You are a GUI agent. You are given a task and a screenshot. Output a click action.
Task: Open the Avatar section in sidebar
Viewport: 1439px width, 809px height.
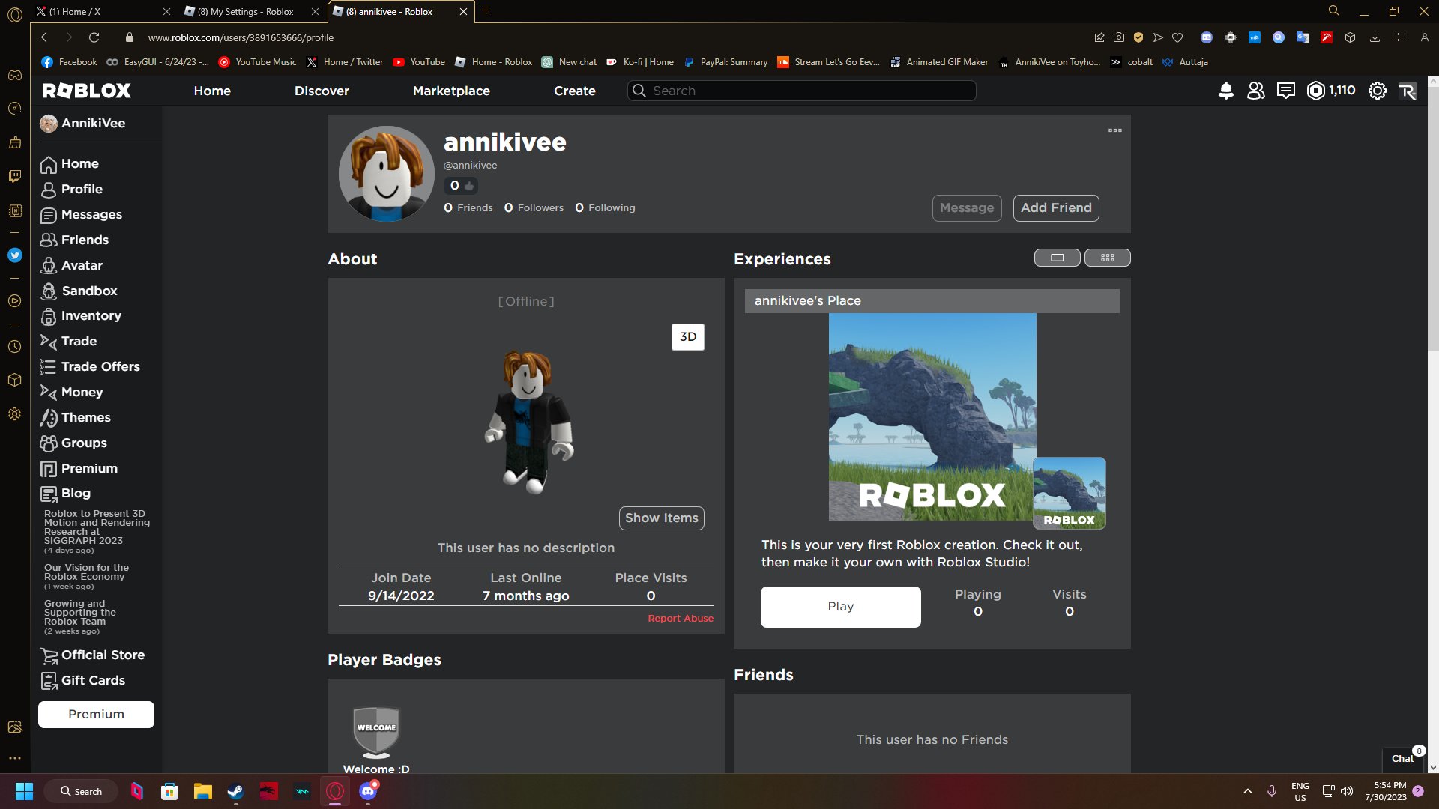[81, 264]
